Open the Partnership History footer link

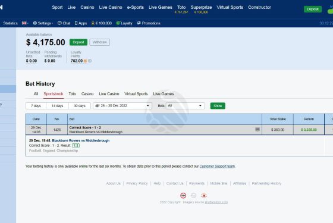(266, 183)
